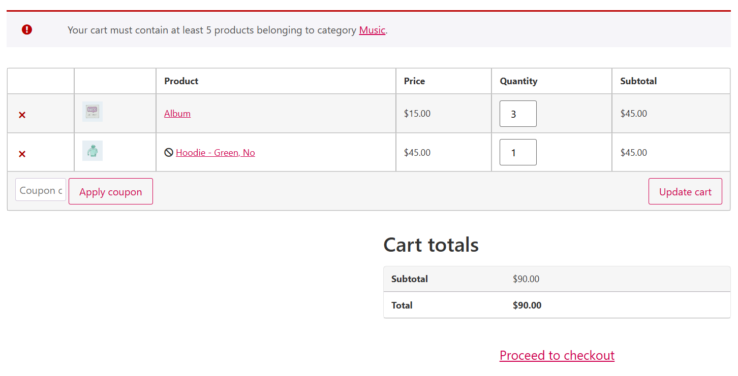
Task: Open the Album product thumbnail
Action: 93,112
